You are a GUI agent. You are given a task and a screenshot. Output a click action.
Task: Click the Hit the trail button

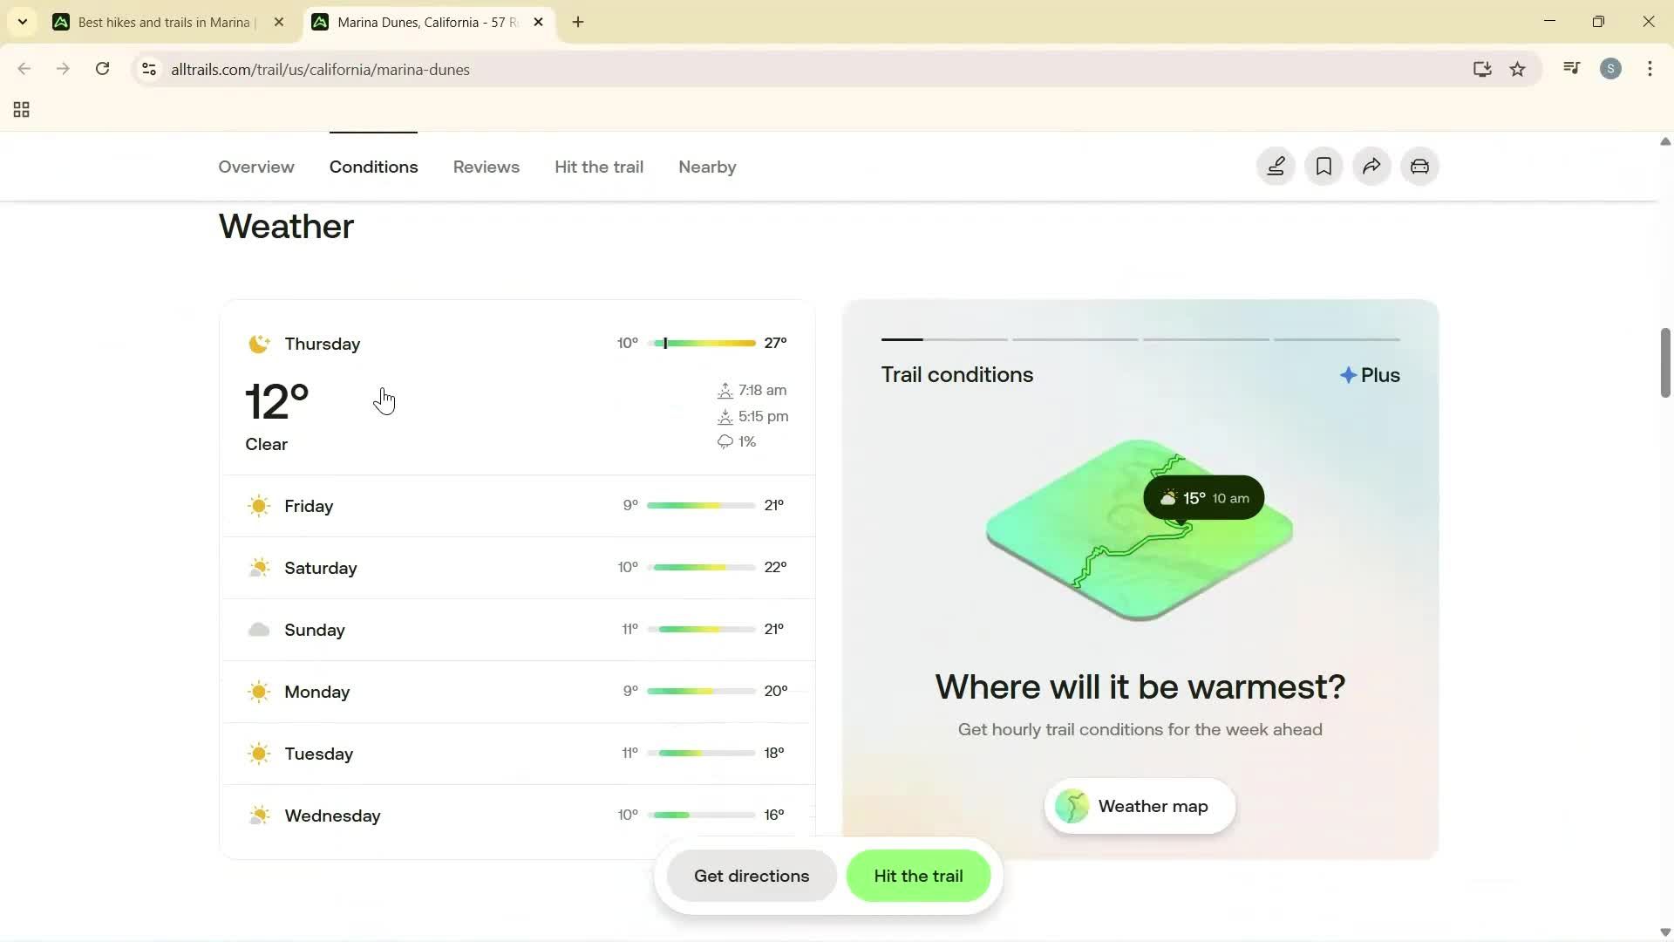[x=918, y=876]
